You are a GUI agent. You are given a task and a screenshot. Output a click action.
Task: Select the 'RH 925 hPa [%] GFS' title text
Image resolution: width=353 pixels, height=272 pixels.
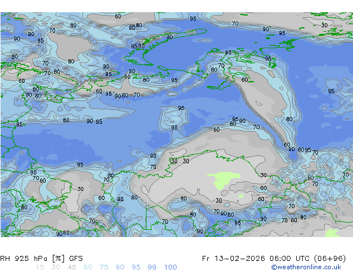[41, 259]
